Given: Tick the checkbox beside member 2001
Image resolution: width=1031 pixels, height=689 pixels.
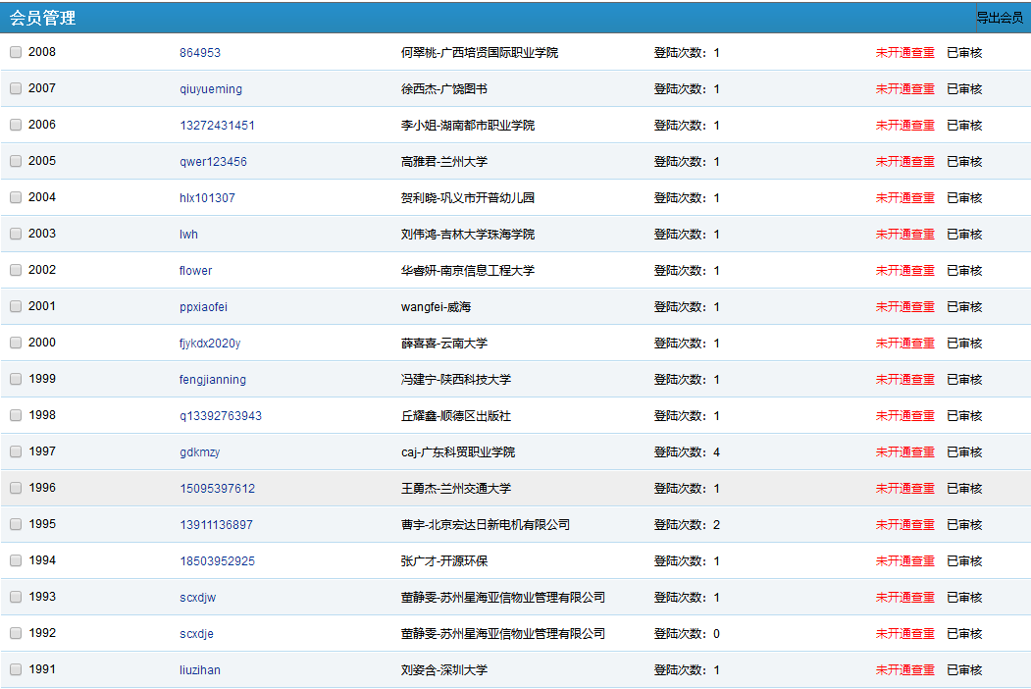Looking at the screenshot, I should (x=16, y=306).
